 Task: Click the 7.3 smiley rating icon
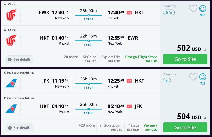(x=202, y=77)
